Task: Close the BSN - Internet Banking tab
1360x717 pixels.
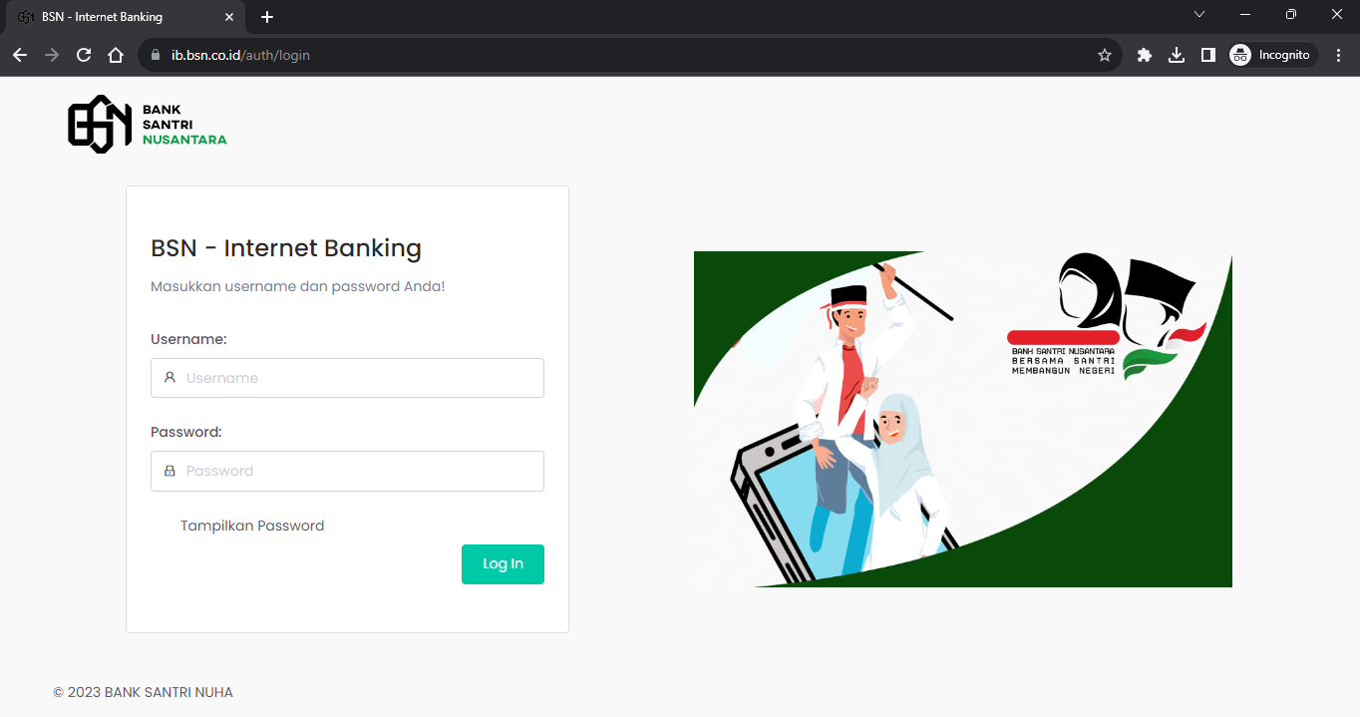Action: tap(228, 17)
